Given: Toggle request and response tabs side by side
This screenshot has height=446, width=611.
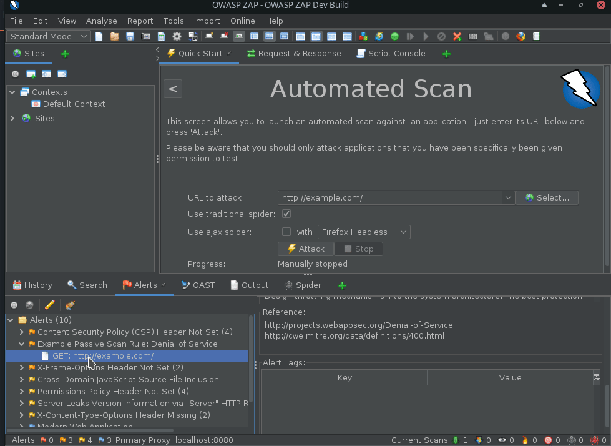Looking at the screenshot, I should pyautogui.click(x=316, y=37).
